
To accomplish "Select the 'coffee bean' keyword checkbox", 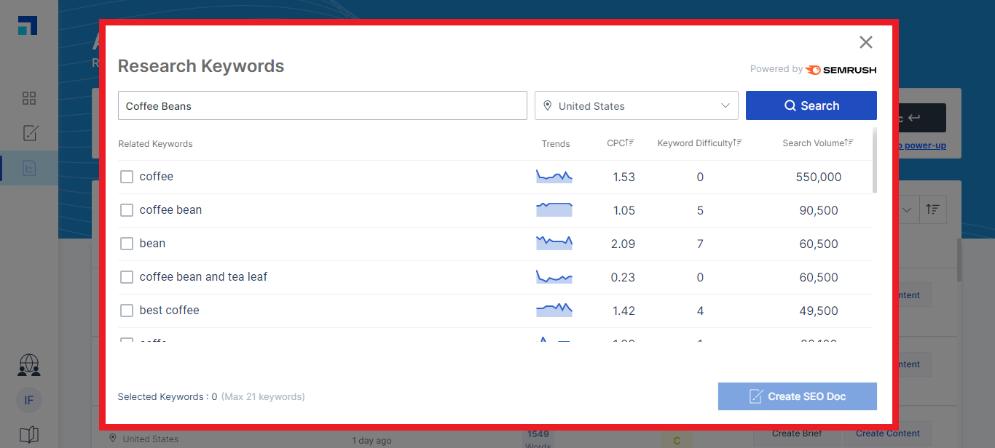I will tap(127, 210).
